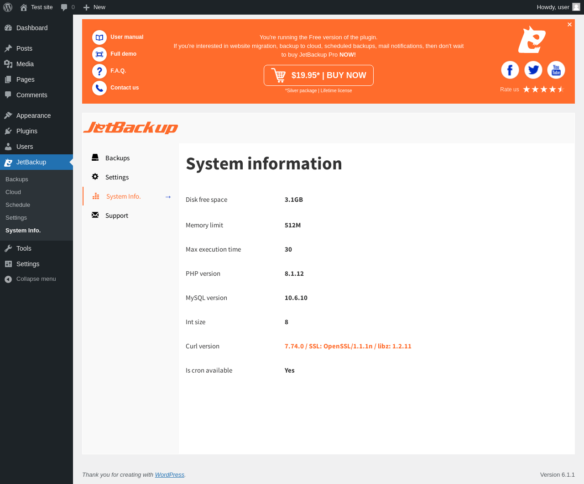Click the JetBackup orange logo
This screenshot has height=484, width=584.
pos(130,127)
